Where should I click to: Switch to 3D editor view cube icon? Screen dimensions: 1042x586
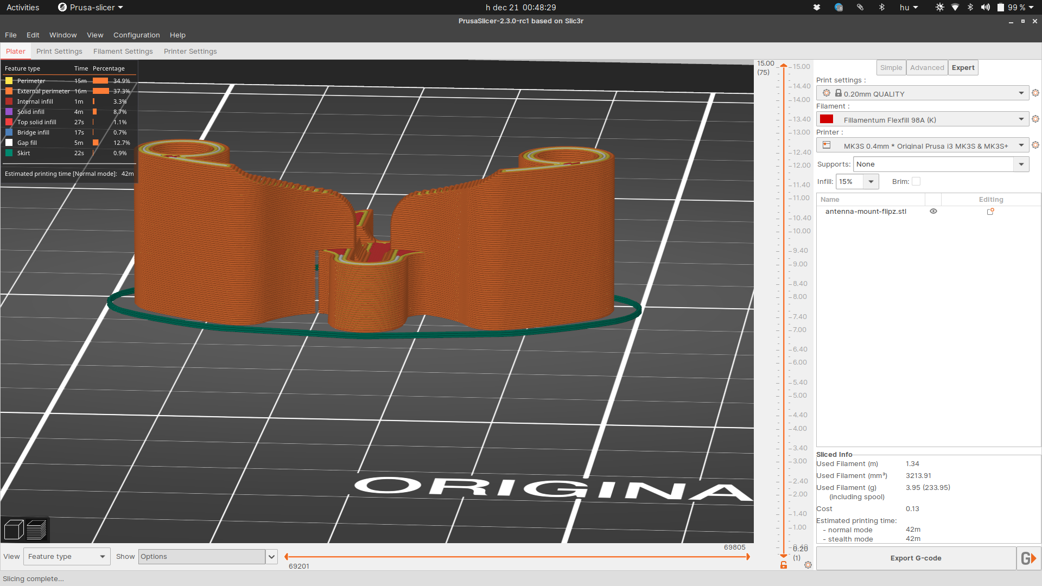14,530
